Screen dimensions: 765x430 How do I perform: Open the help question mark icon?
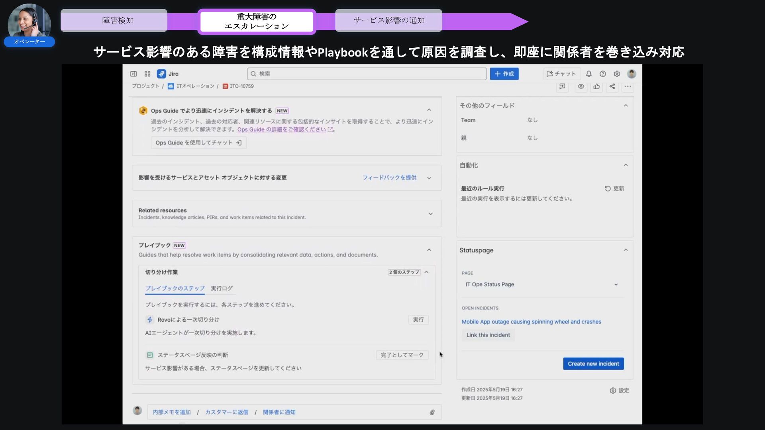603,74
